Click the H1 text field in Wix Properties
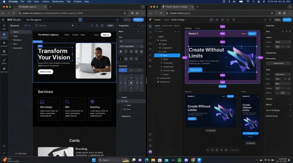Viewport: 293px width, 163px height. (x=131, y=41)
